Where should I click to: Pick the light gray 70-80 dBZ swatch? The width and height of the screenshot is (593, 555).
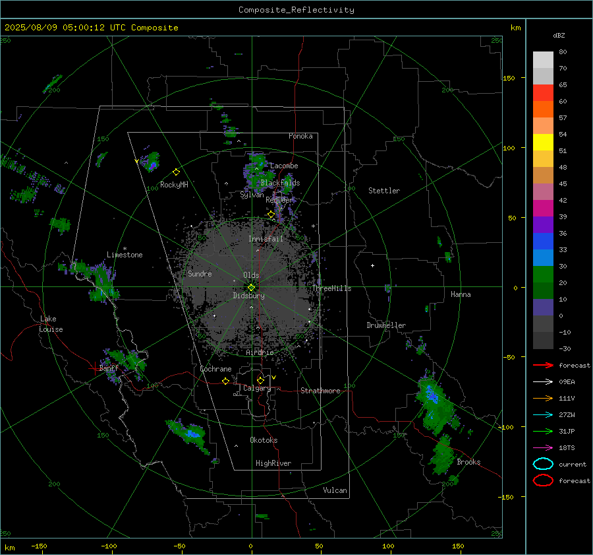[x=543, y=60]
